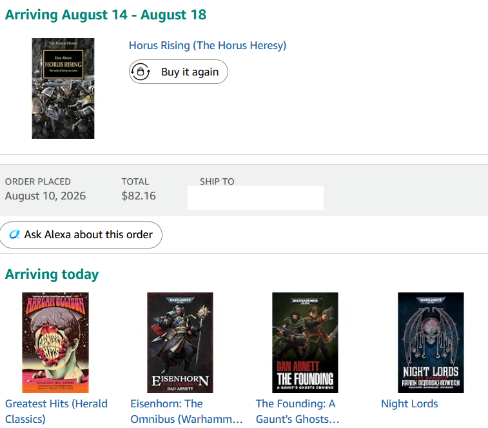The width and height of the screenshot is (488, 428).
Task: Click the Arriving today heading
Action: coord(52,274)
